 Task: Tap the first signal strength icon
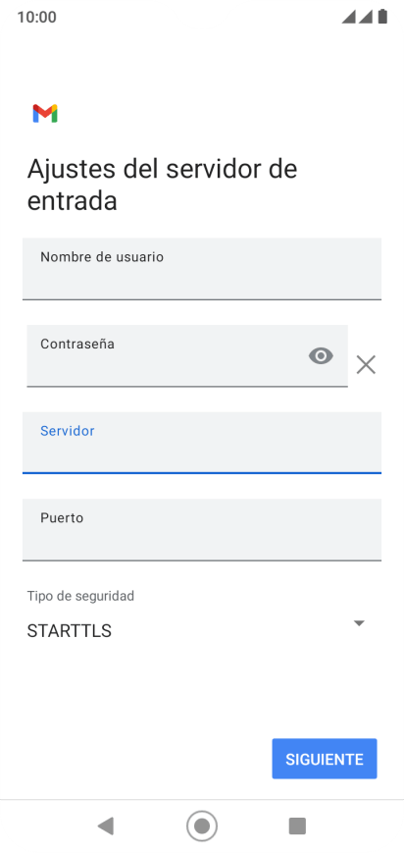click(x=348, y=17)
